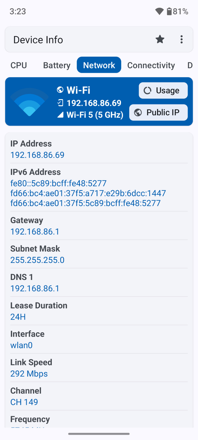The width and height of the screenshot is (198, 440).
Task: Switch to the CPU tab
Action: tap(19, 65)
